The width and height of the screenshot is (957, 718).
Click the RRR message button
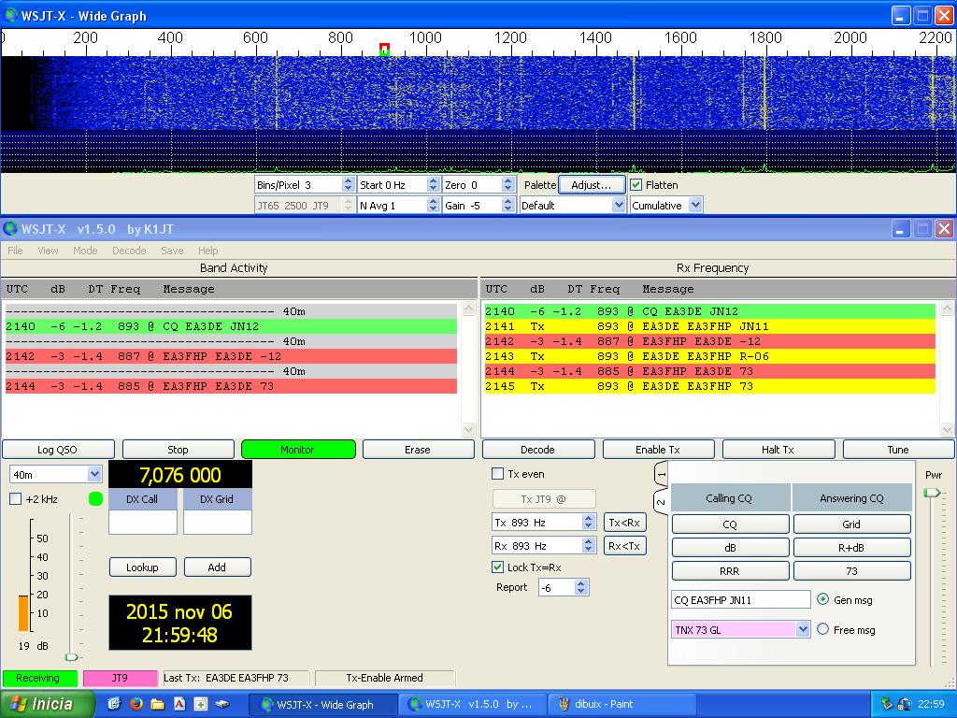[730, 570]
